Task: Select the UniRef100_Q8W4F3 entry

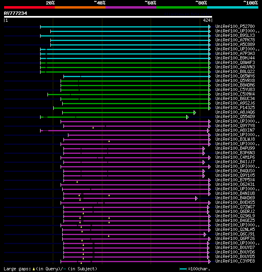Action: click(x=235, y=62)
